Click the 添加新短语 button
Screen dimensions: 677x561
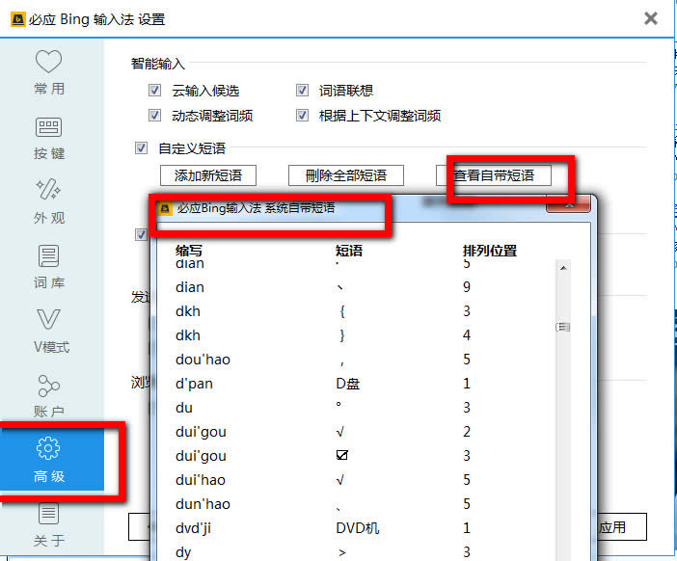pos(208,175)
